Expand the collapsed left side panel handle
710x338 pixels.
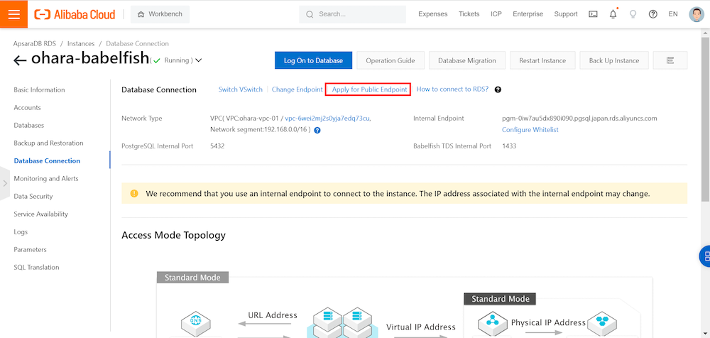coord(5,183)
